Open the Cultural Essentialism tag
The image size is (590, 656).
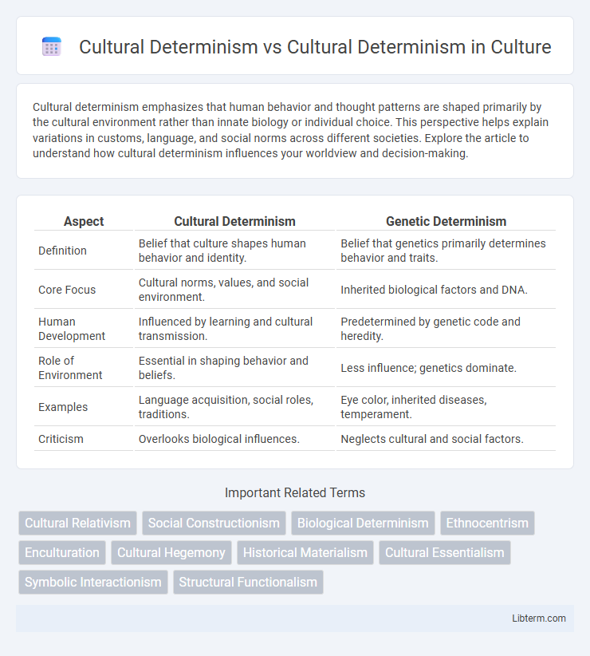coord(445,553)
